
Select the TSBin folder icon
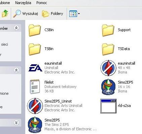[x=35, y=49]
